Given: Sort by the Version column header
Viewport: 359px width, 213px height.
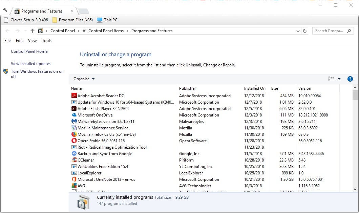Looking at the screenshot, I should click(318, 88).
